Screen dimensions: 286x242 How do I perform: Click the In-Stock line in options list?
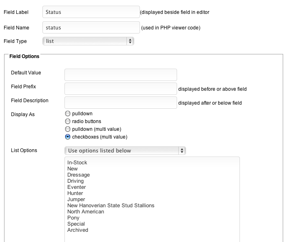(x=78, y=163)
